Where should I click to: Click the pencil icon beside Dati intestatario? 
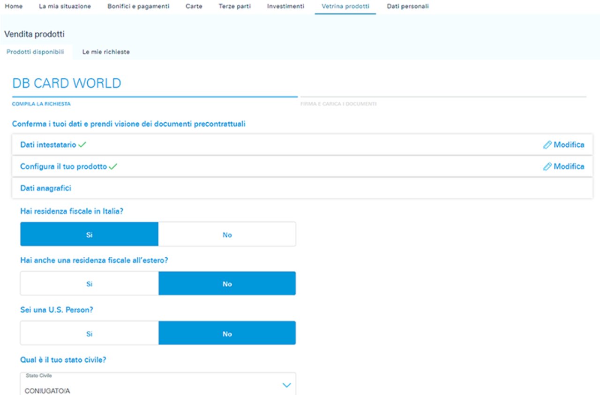click(x=547, y=145)
